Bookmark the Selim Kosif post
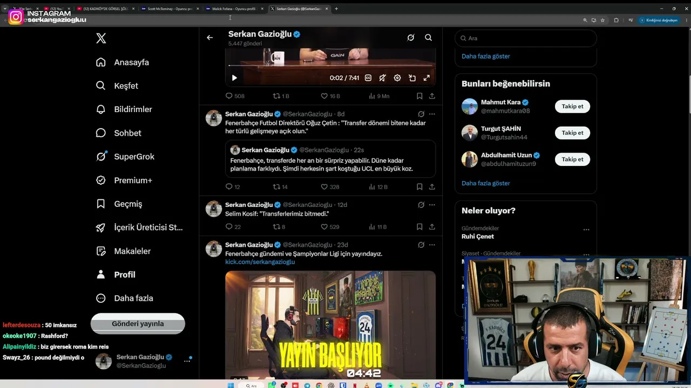 [419, 227]
